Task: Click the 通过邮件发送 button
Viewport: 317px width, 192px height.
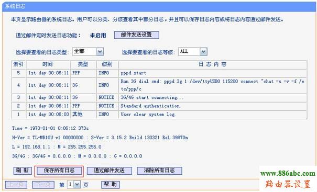Action: pyautogui.click(x=110, y=171)
